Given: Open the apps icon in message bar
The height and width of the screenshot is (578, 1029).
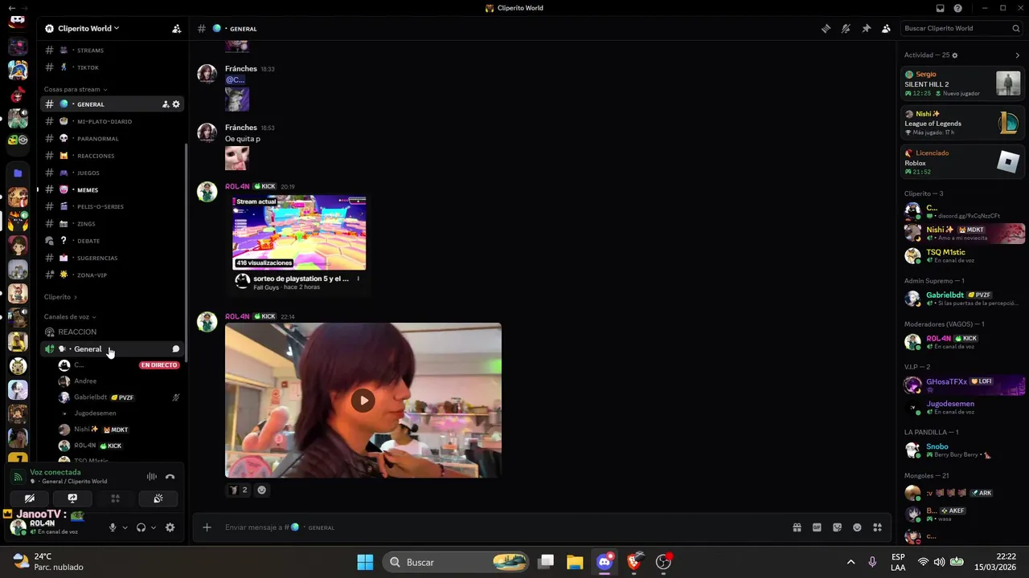Looking at the screenshot, I should pyautogui.click(x=877, y=527).
